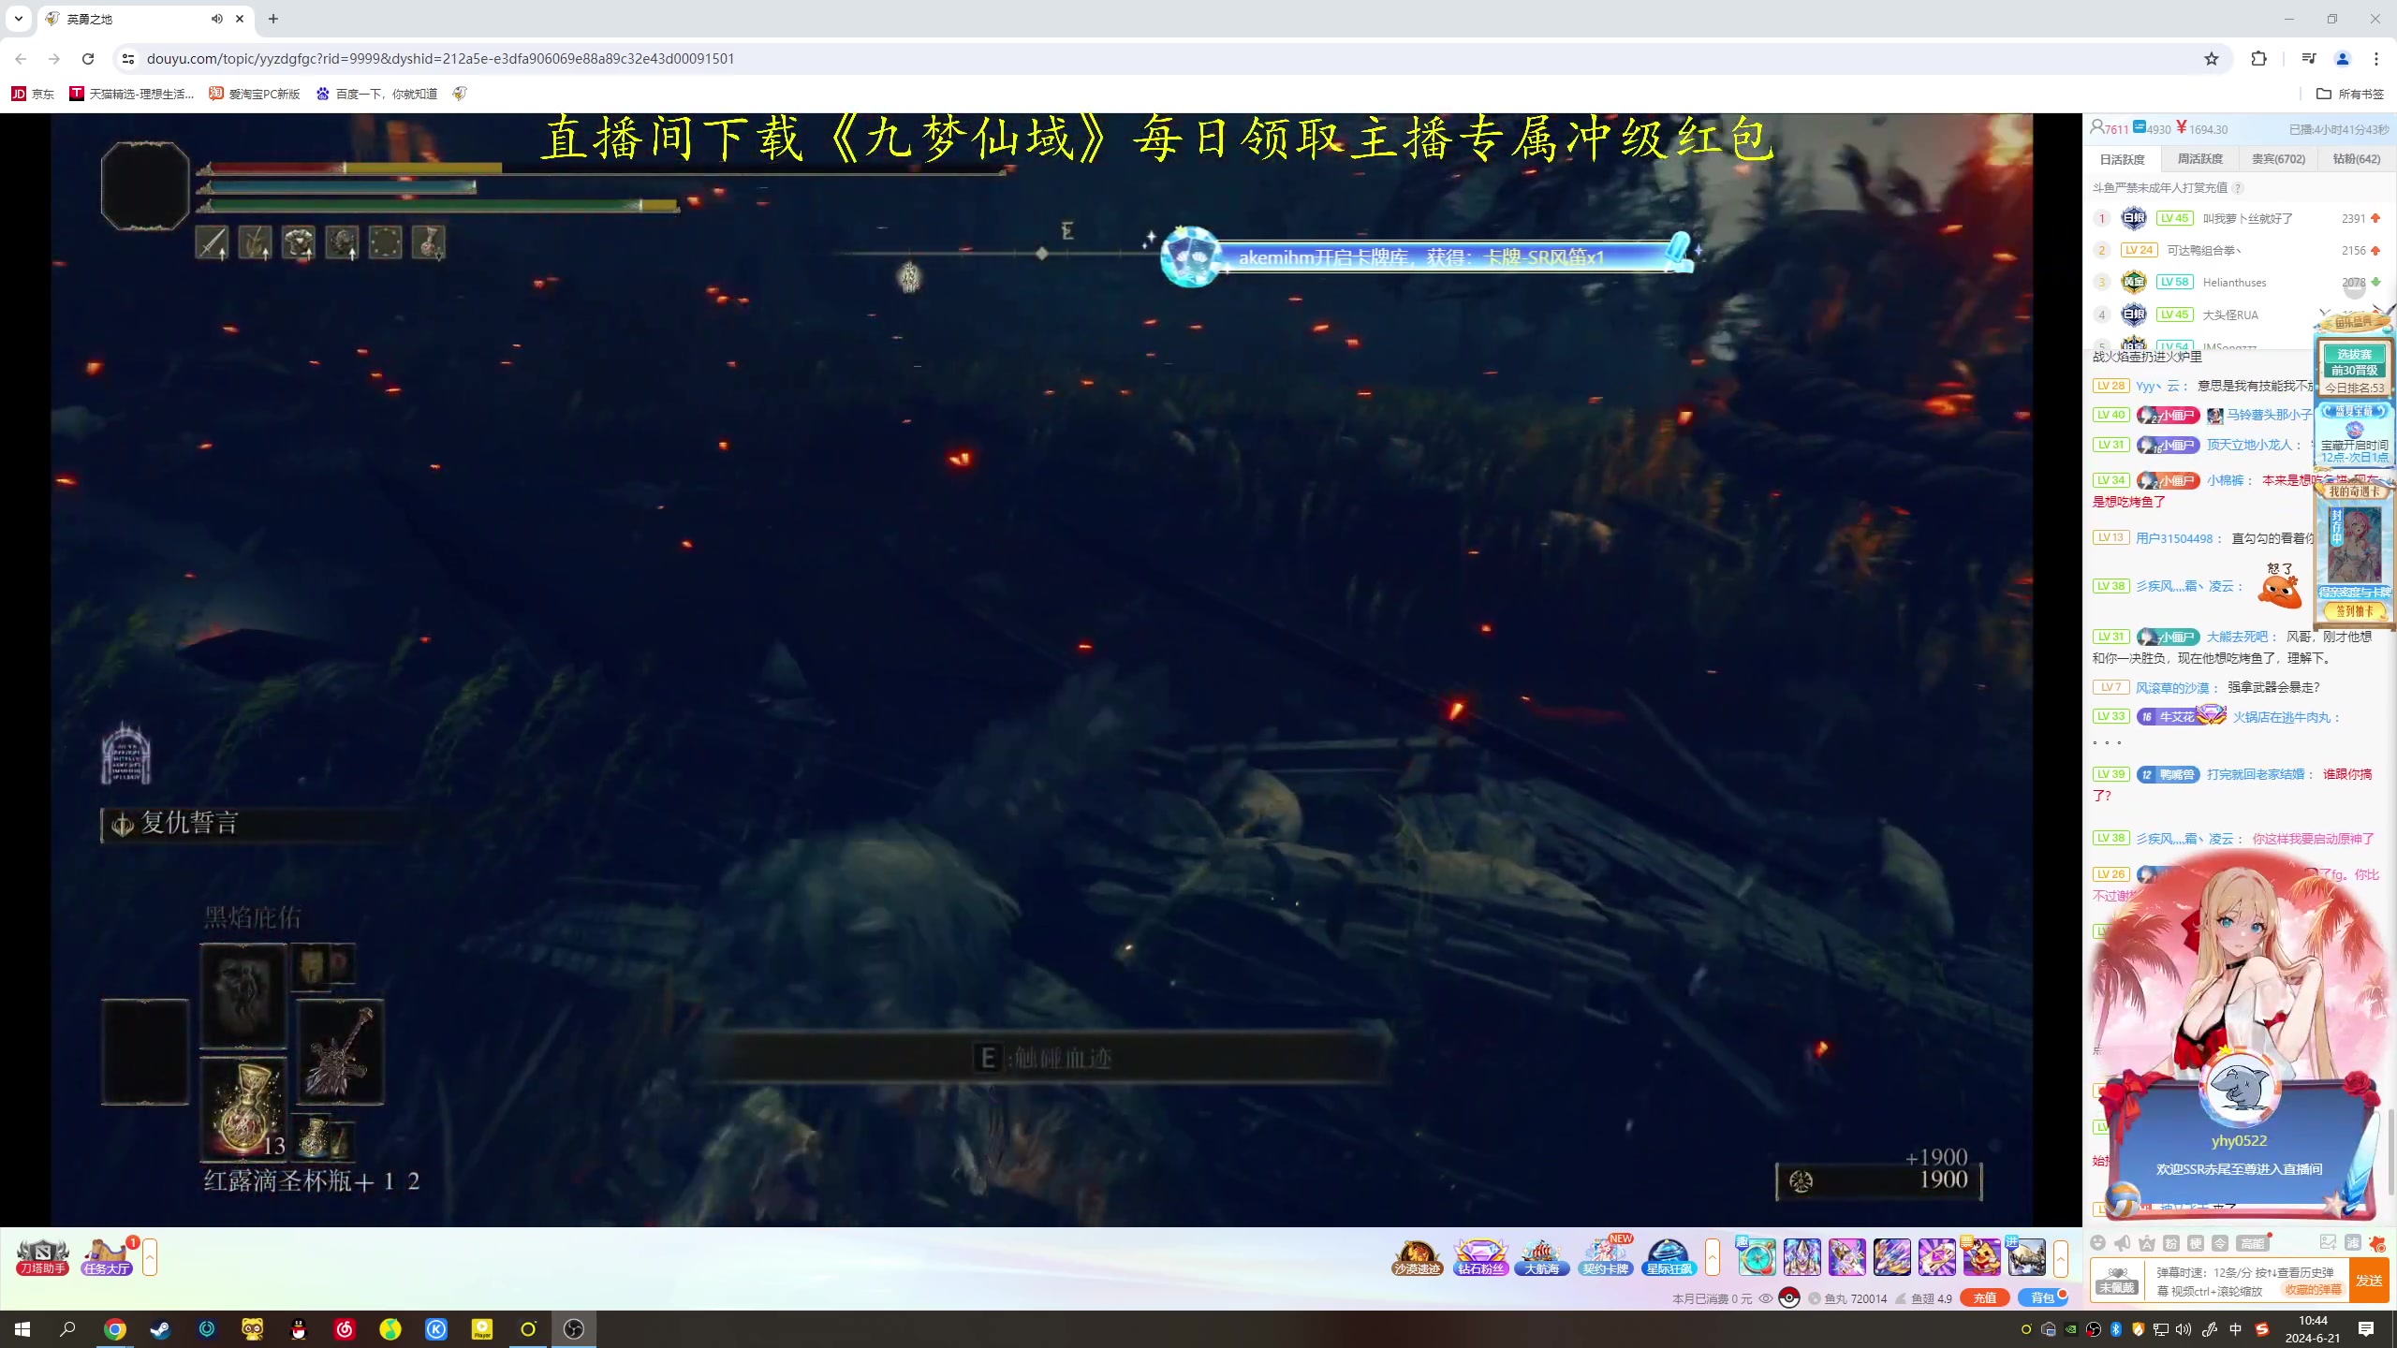2397x1348 pixels.
Task: Click the question mark help icon
Action: coord(2238,188)
